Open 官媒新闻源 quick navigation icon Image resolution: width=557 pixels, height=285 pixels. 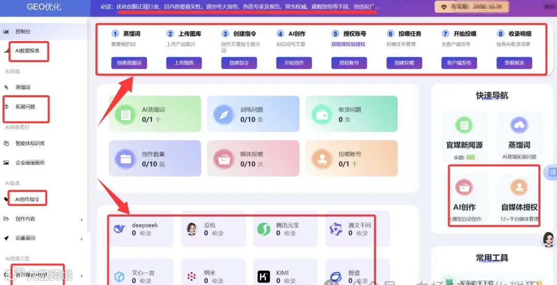(x=464, y=125)
